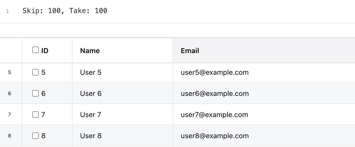
Task: Click the user8@example.com email cell
Action: 215,136
